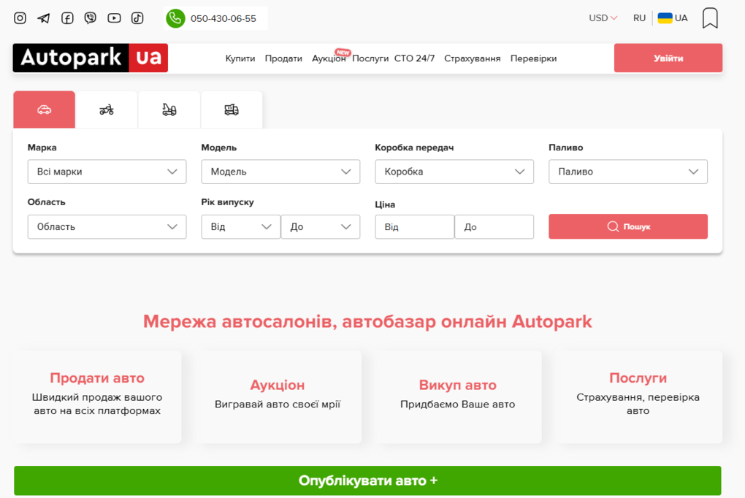745x498 pixels.
Task: Click the Facebook icon
Action: coord(67,18)
